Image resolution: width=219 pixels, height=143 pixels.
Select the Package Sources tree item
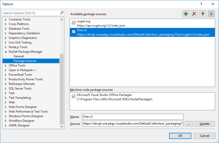tap(25, 61)
